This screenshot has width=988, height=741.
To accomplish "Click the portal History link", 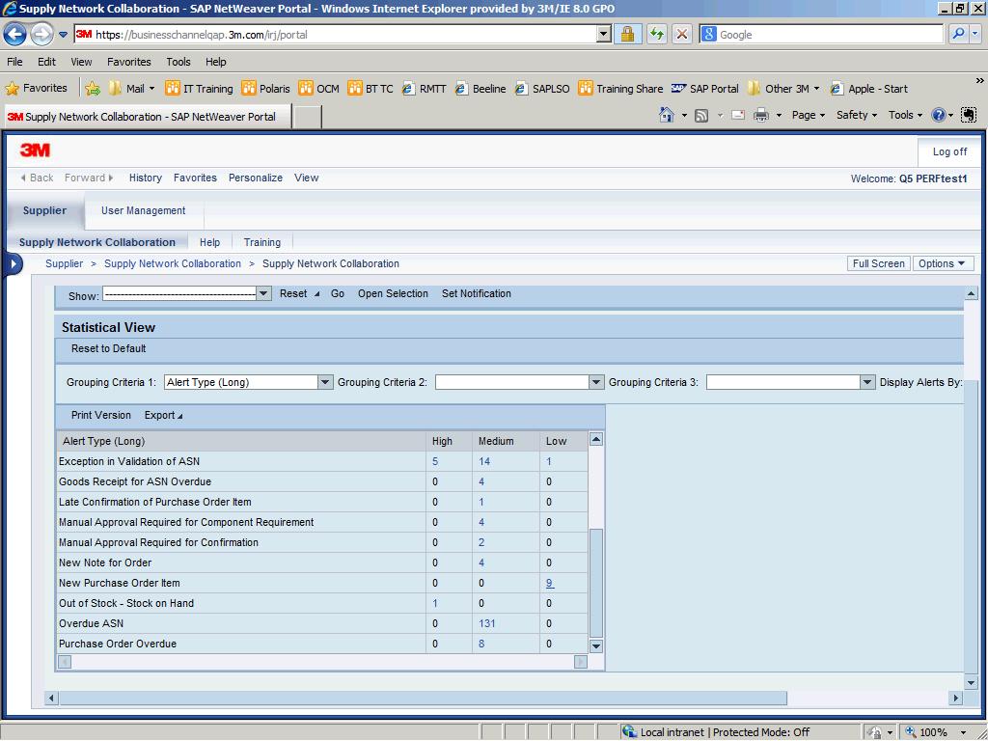I will (146, 178).
